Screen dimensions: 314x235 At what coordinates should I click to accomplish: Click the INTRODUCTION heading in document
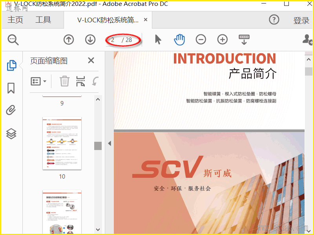[225, 58]
